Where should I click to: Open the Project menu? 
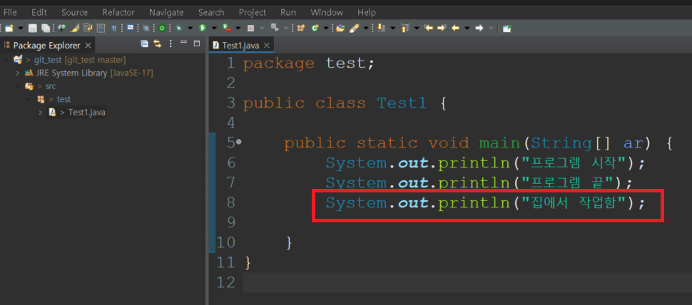(253, 12)
